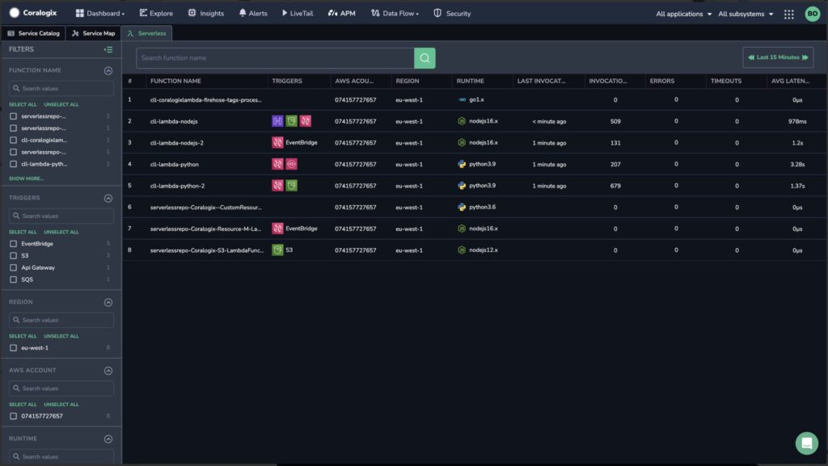
Task: Click the Coralogix logo
Action: tap(33, 13)
